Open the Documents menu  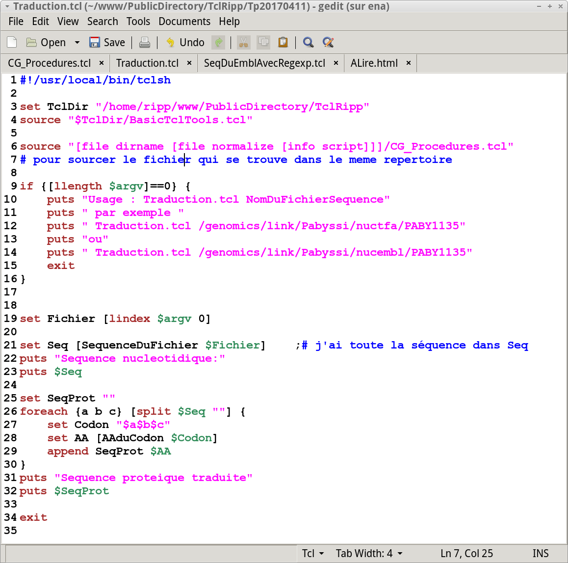coord(184,22)
